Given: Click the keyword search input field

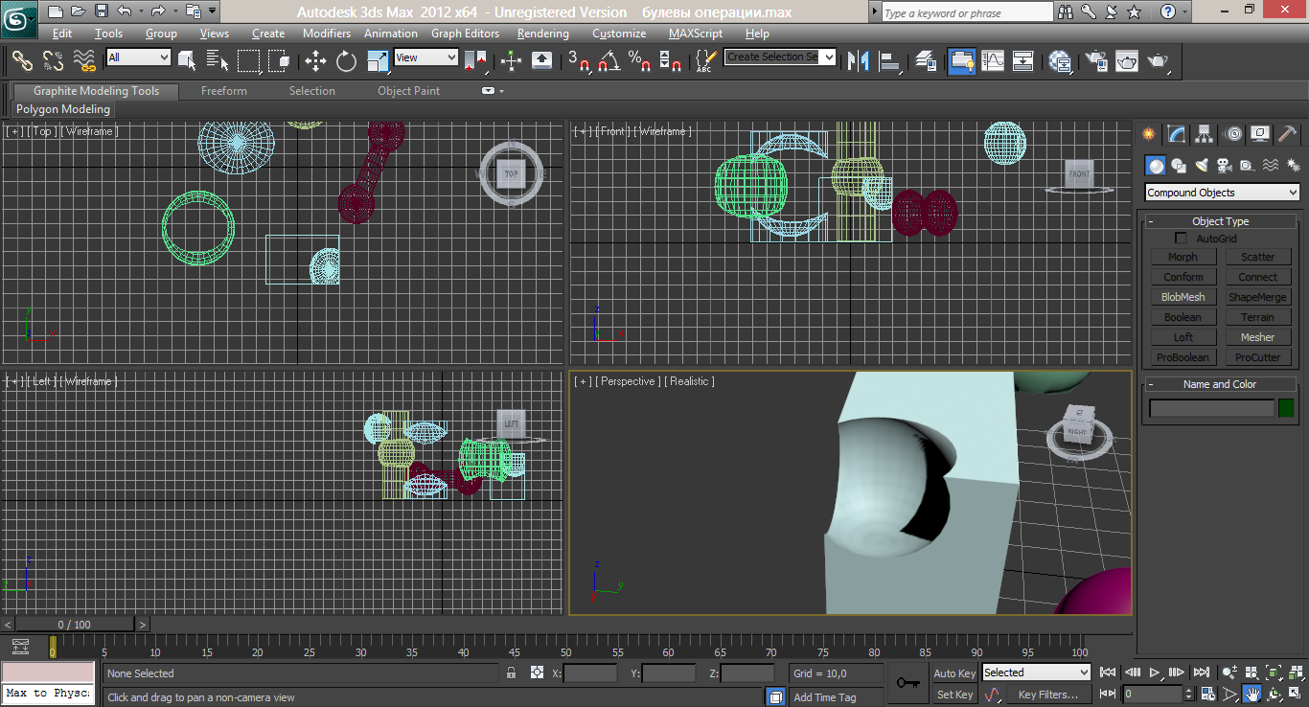Looking at the screenshot, I should (966, 12).
